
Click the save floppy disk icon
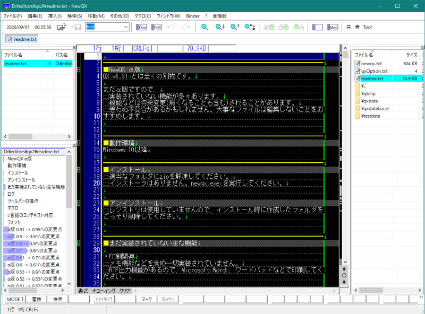[x=76, y=27]
